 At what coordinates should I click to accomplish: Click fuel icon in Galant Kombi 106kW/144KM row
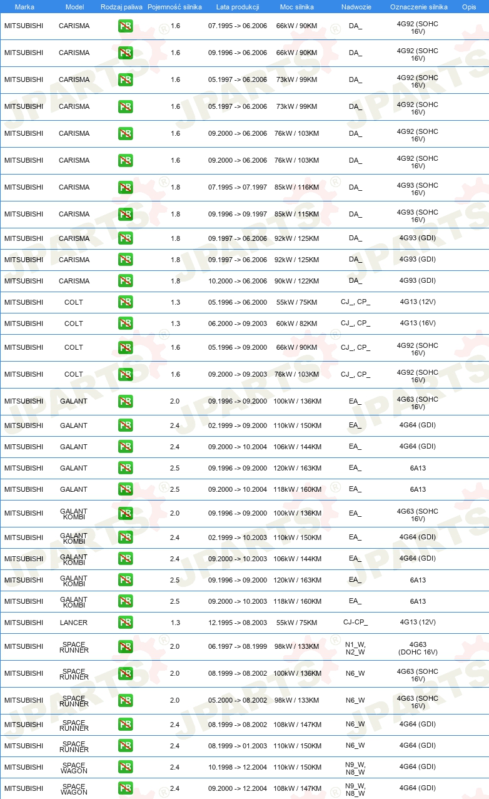125,559
